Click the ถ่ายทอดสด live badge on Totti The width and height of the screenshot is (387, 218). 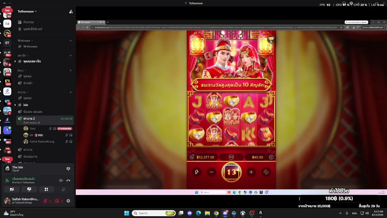[x=64, y=129]
